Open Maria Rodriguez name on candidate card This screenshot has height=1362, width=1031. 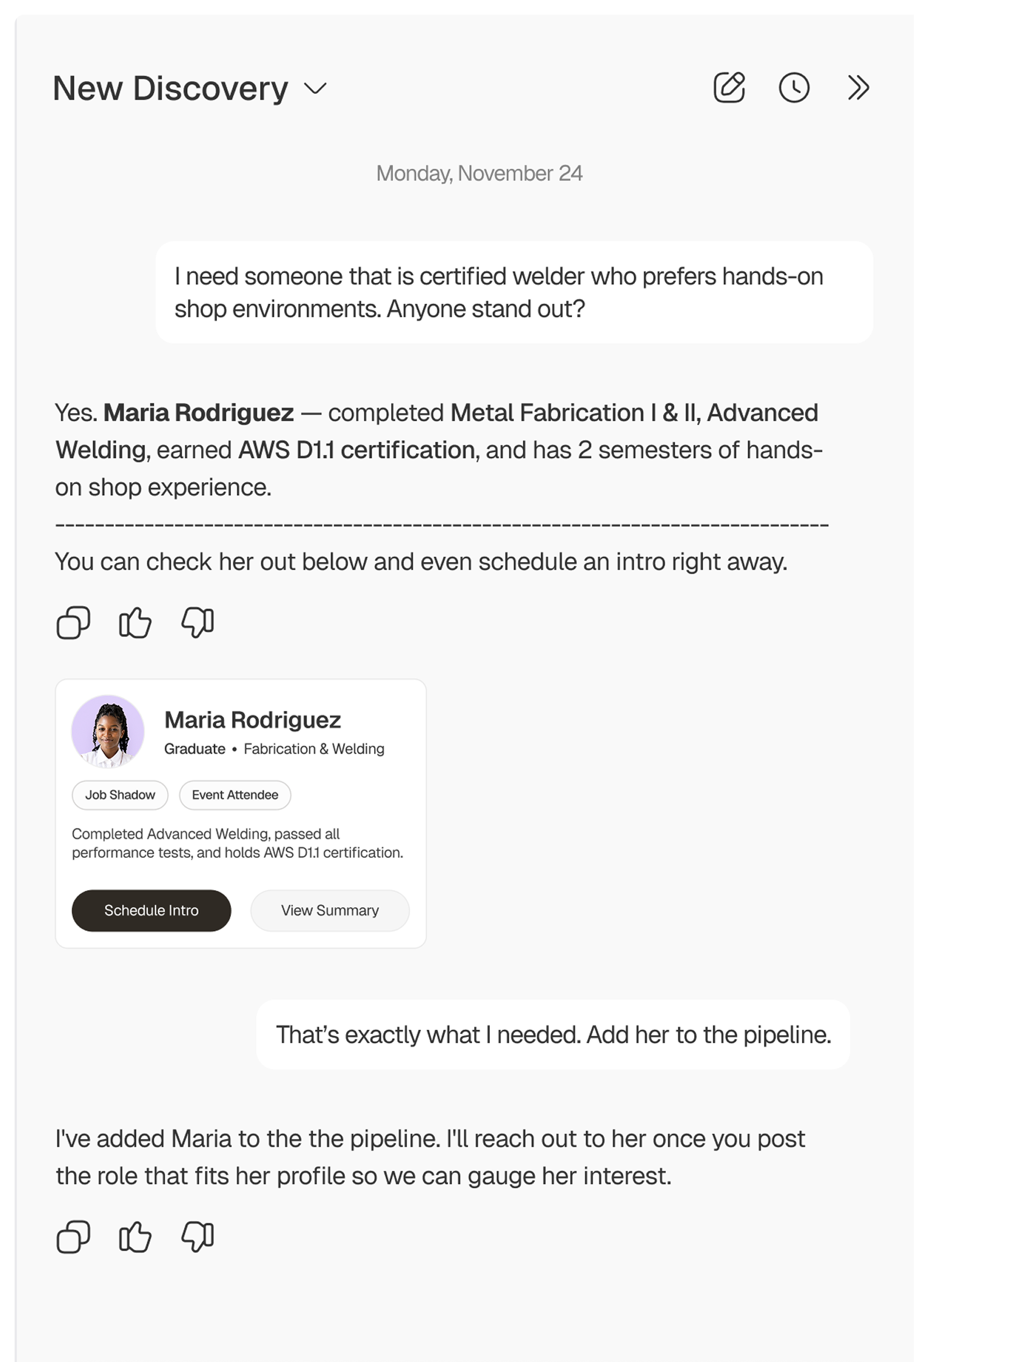252,720
